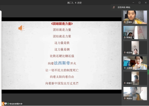
Task: Click the 正在讲话 speaker status label
Action: tap(124, 7)
